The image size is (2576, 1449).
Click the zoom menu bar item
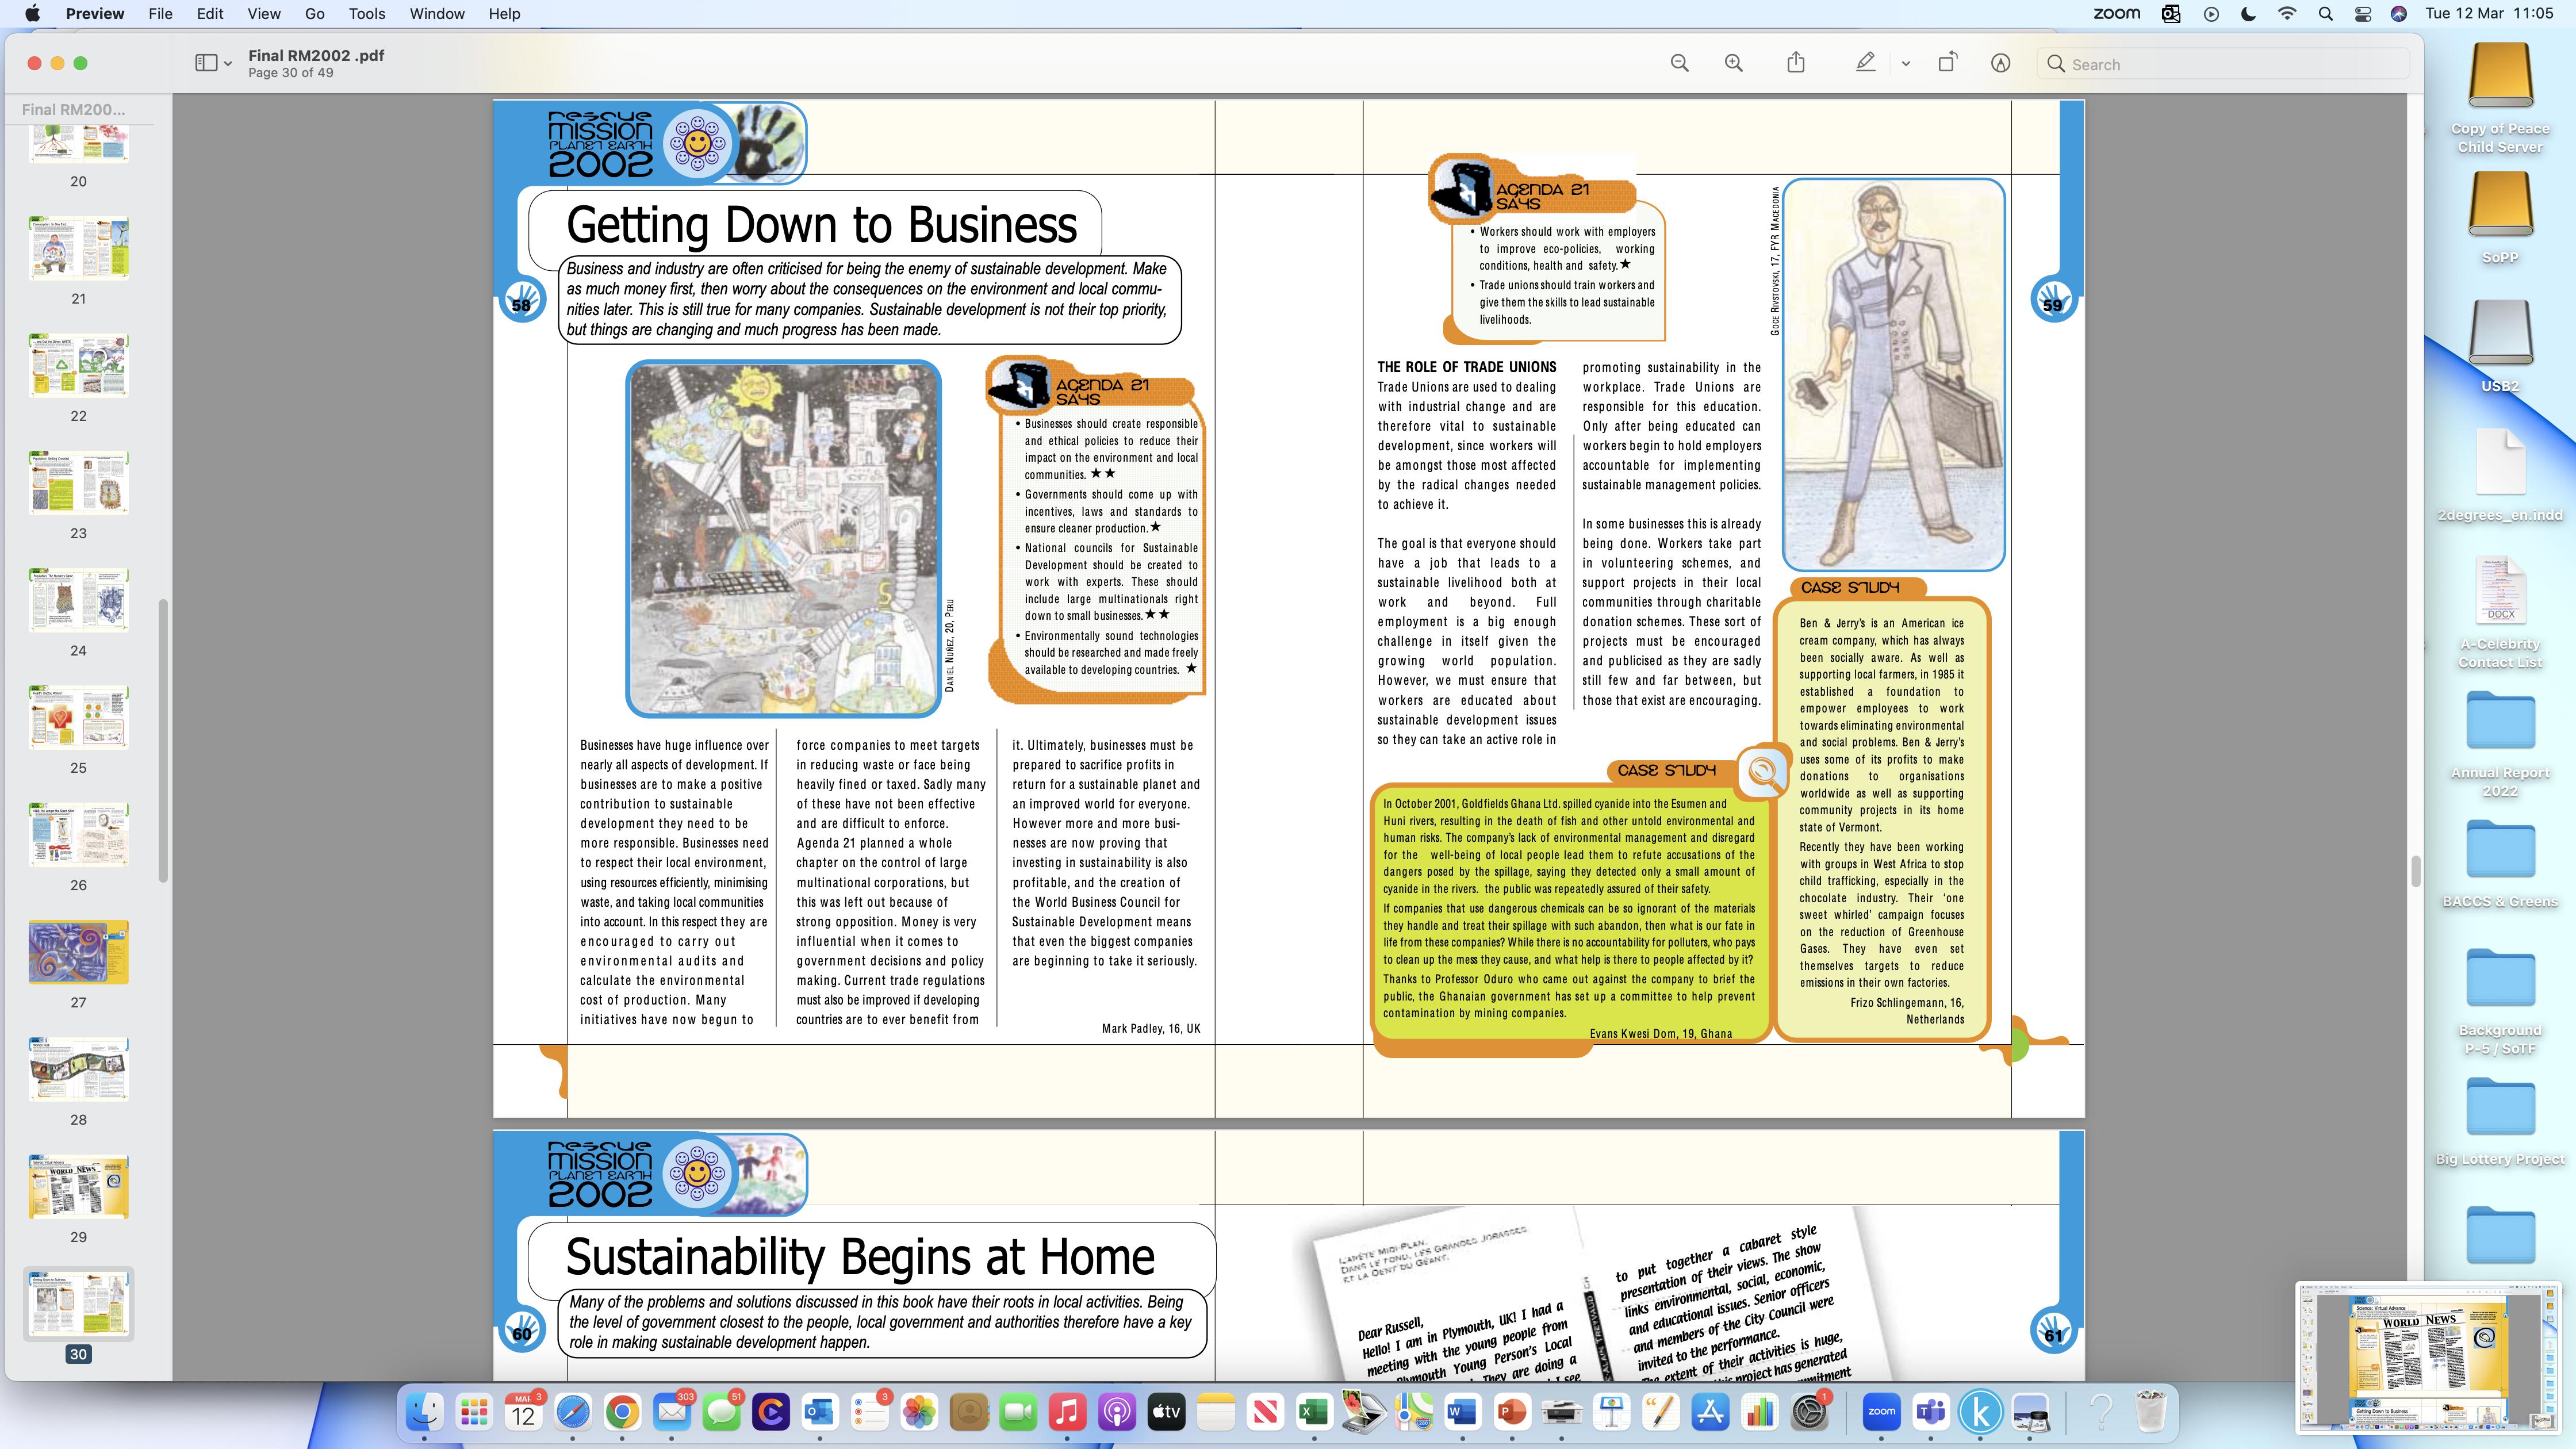point(2116,14)
